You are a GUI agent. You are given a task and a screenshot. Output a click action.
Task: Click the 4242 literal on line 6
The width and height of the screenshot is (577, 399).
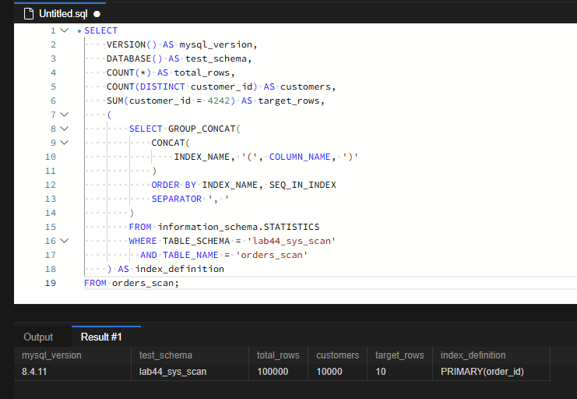point(219,101)
